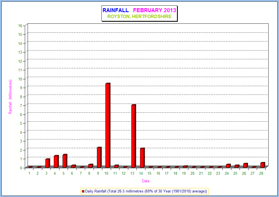279x197 pixels.
Task: Click the x-axis date label 21
Action: [x=201, y=173]
